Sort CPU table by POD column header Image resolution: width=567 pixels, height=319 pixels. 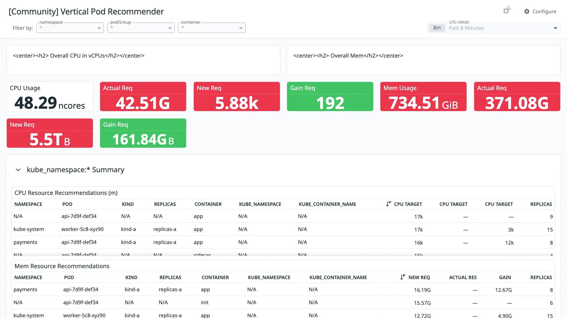coord(67,204)
